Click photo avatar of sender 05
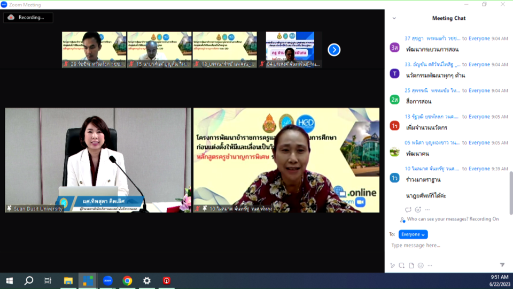The image size is (513, 289). tap(394, 151)
